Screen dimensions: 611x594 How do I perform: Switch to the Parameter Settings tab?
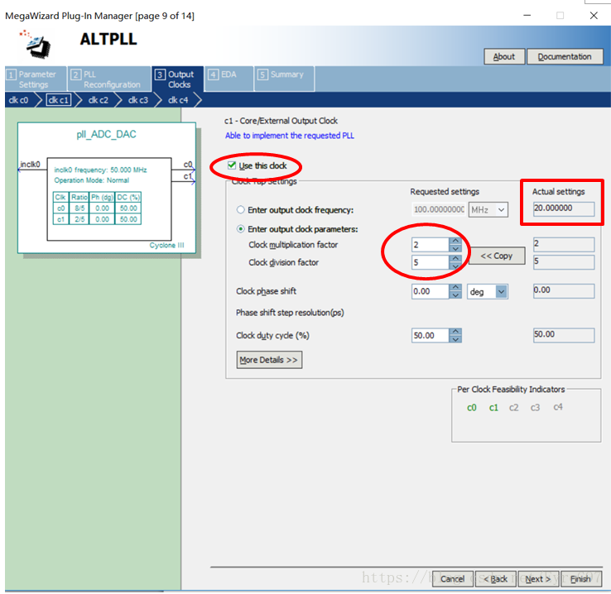[x=36, y=79]
